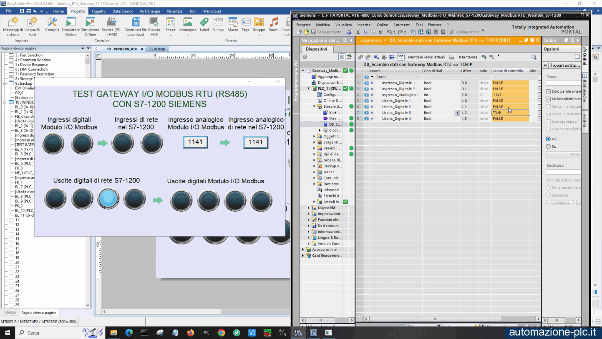Open Lingua & Font settings

[x=32, y=27]
